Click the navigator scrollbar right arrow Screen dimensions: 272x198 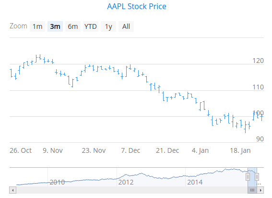pyautogui.click(x=260, y=190)
